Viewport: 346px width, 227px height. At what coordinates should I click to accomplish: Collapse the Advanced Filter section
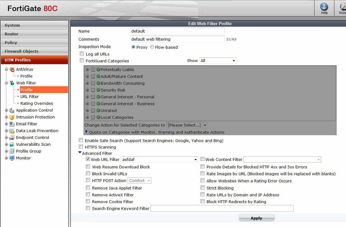pos(80,153)
